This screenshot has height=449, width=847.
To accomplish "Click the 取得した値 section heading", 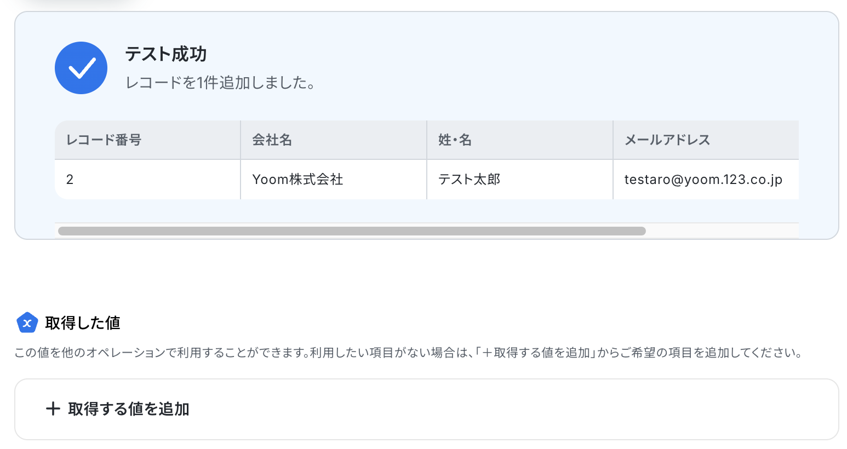I will [x=83, y=323].
